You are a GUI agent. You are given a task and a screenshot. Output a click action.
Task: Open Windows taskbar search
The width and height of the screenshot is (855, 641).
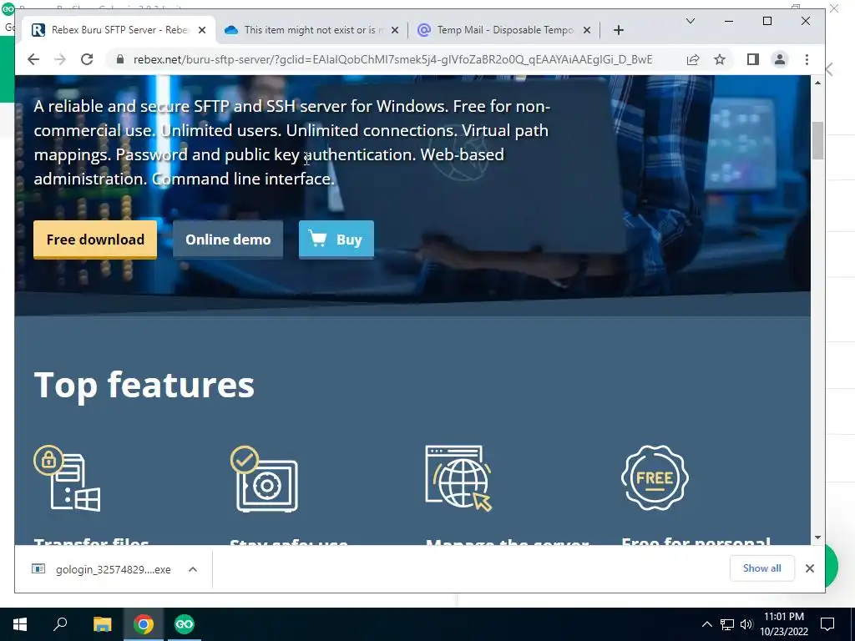click(60, 624)
